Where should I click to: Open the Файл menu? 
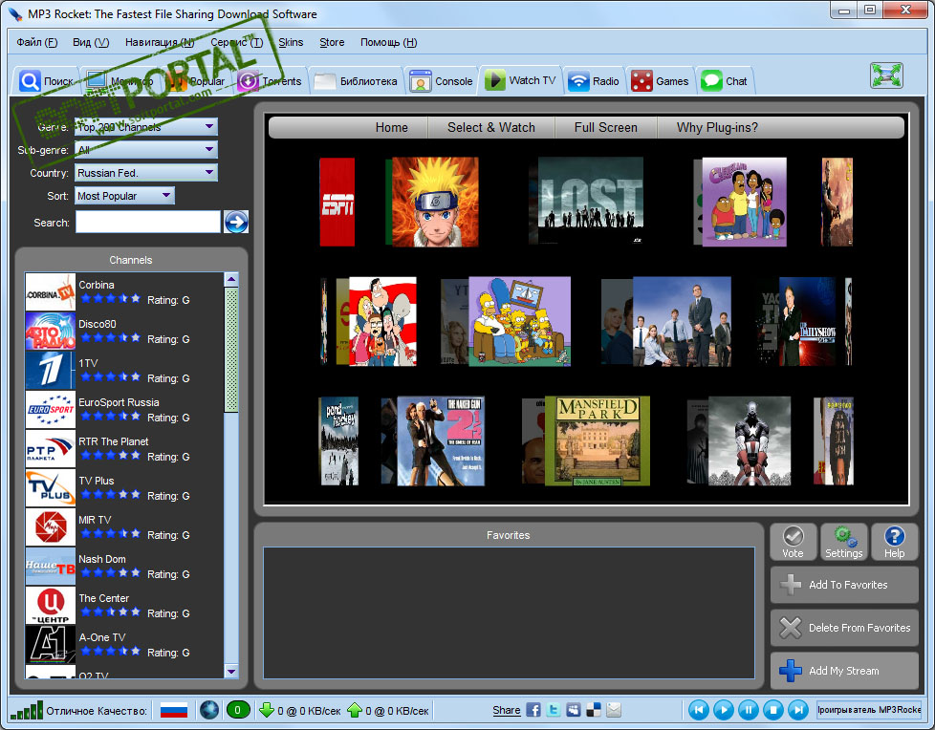[37, 42]
